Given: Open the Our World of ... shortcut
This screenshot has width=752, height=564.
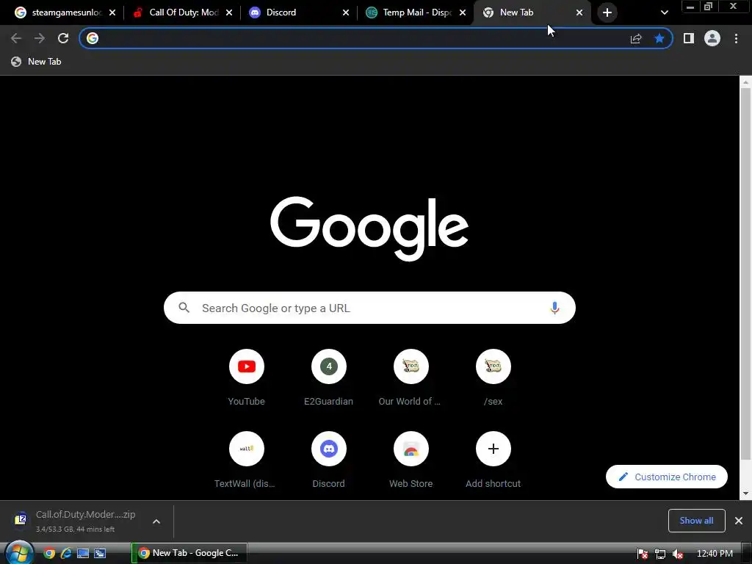Looking at the screenshot, I should [x=411, y=378].
